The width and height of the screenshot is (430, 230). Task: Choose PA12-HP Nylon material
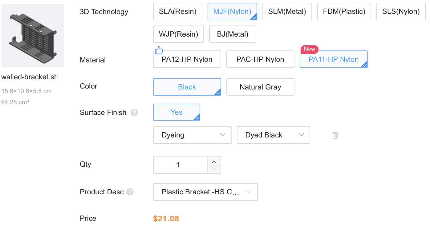click(187, 59)
